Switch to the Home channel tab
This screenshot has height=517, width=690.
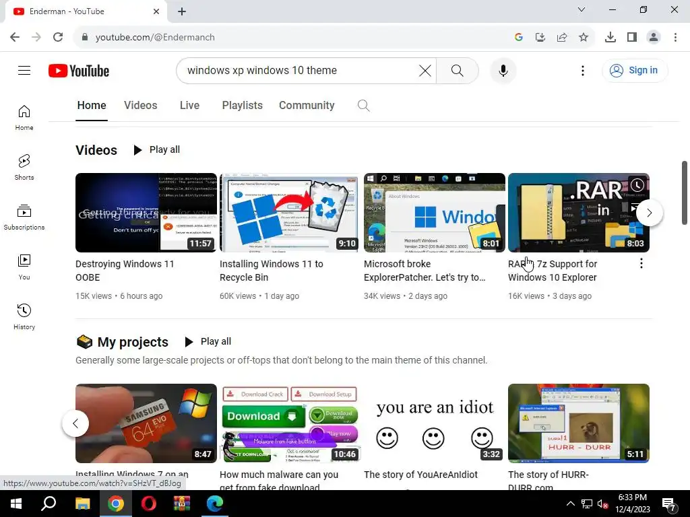(x=92, y=106)
